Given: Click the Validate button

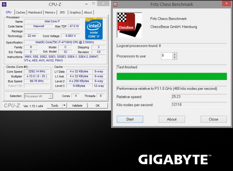Looking at the screenshot, I should coord(77,105).
